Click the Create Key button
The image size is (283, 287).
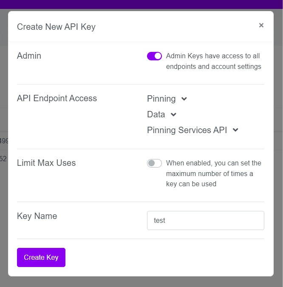pos(41,257)
